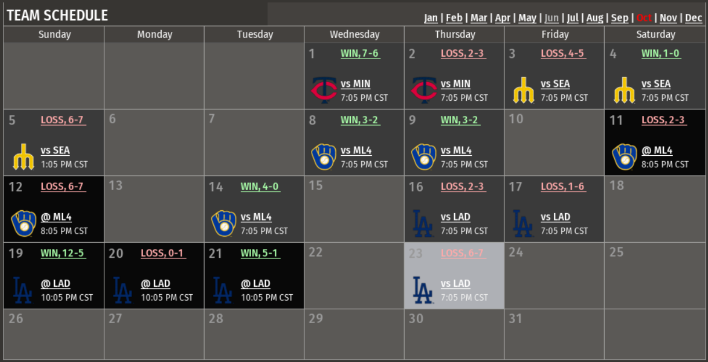This screenshot has height=362, width=708.
Task: Switch to the Oct month tab
Action: tap(644, 18)
